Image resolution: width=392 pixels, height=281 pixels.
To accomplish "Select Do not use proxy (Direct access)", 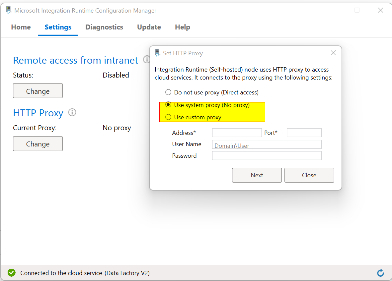I will pyautogui.click(x=168, y=92).
